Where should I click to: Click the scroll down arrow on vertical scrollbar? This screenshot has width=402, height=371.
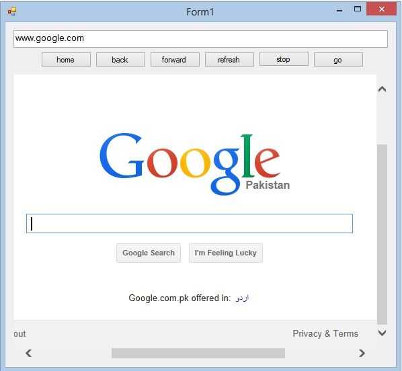(382, 333)
